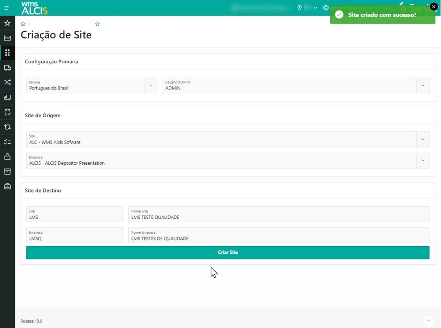
Task: Click the Criar Site button
Action: (228, 252)
